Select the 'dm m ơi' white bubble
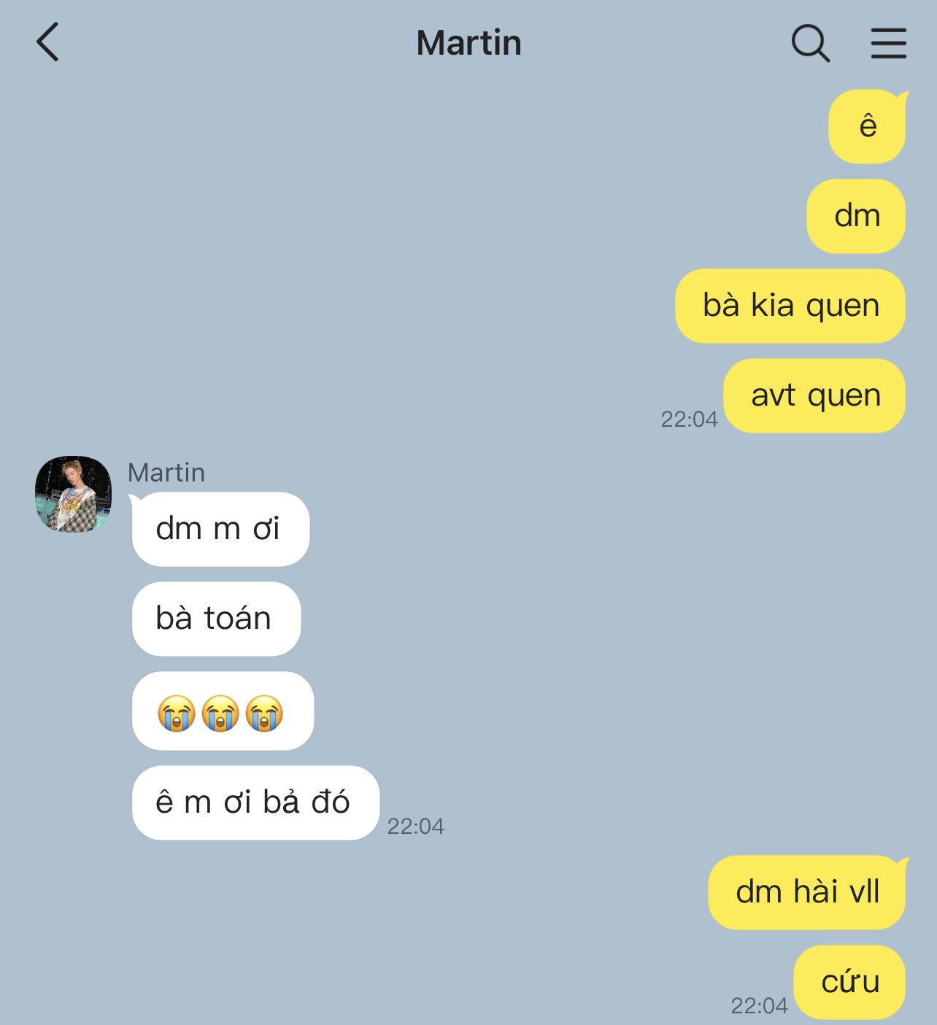The image size is (937, 1025). [220, 530]
